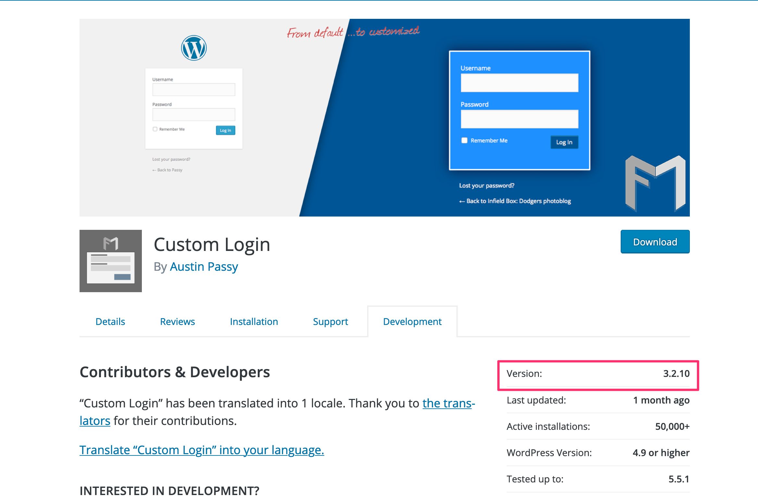Click Translate Custom Login into your language
Viewport: 758px width, 497px height.
pyautogui.click(x=202, y=450)
